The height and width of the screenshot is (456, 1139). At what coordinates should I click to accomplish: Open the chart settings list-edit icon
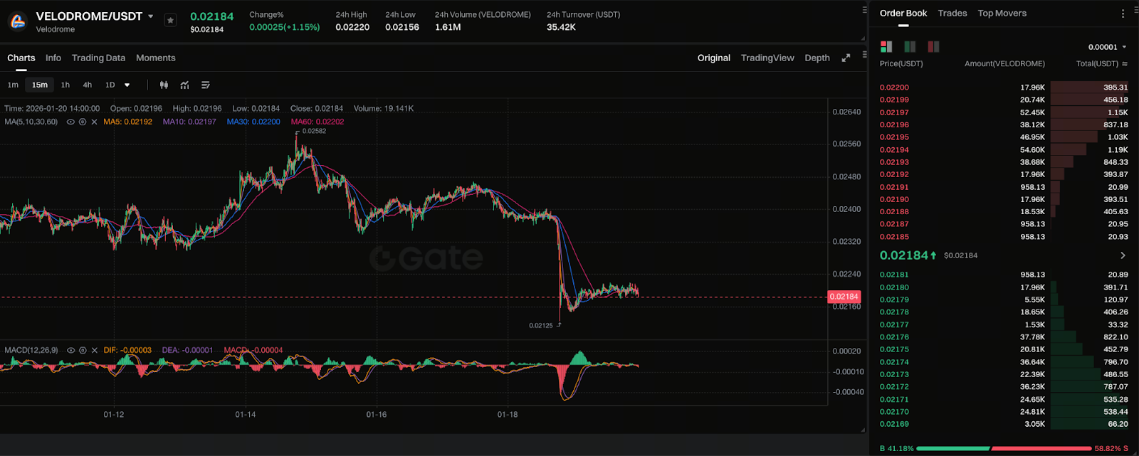206,85
